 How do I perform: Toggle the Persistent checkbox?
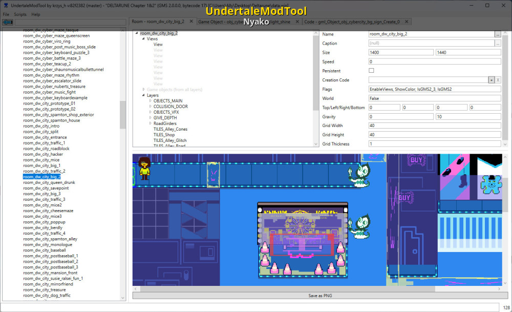pos(371,71)
